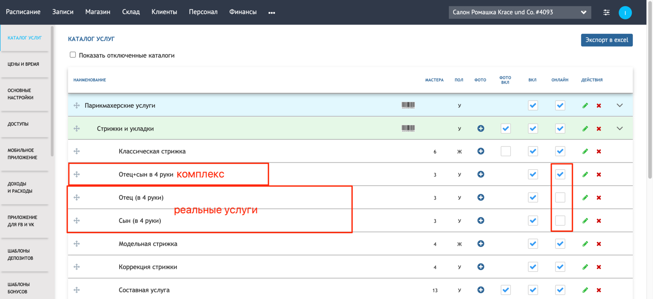Collapse the Стрижки и укладки subcategory chevron
Viewport: 653px width, 299px height.
pos(620,128)
